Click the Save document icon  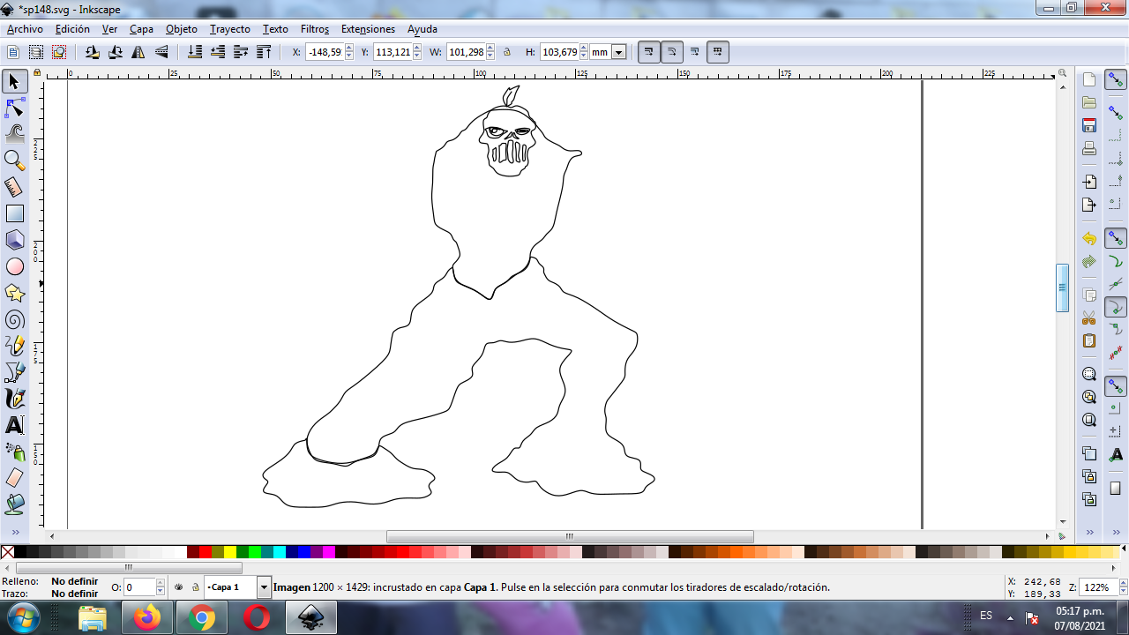click(1089, 125)
